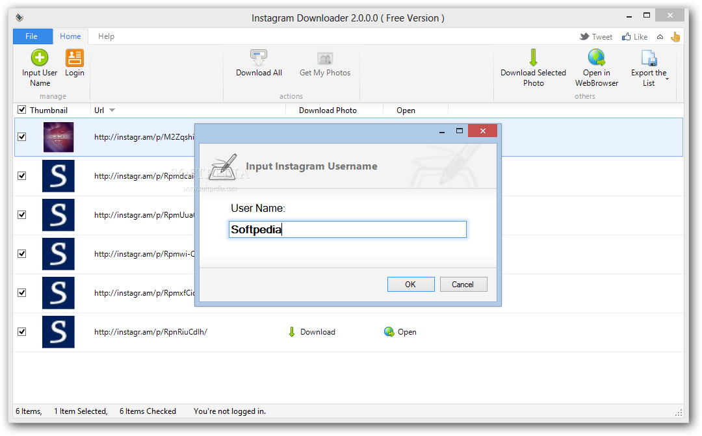The image size is (702, 436).
Task: Uncheck the Rpmwi row checkbox
Action: point(21,253)
